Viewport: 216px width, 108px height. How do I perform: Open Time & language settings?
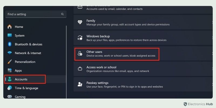pos(36,88)
